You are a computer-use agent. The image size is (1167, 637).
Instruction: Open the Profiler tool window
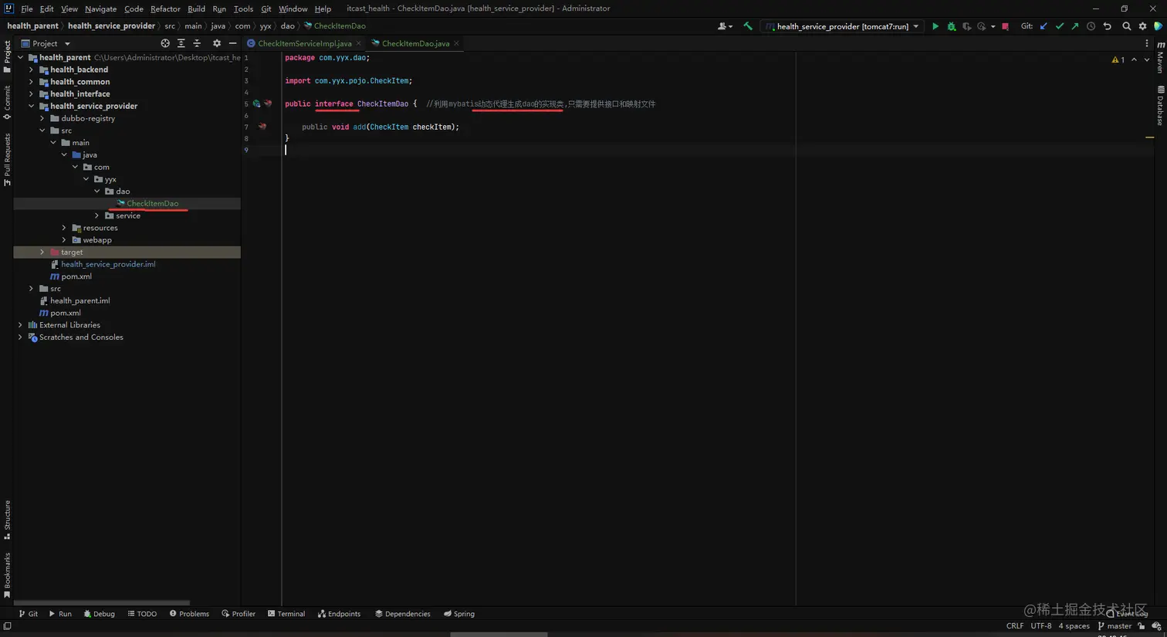pyautogui.click(x=238, y=614)
